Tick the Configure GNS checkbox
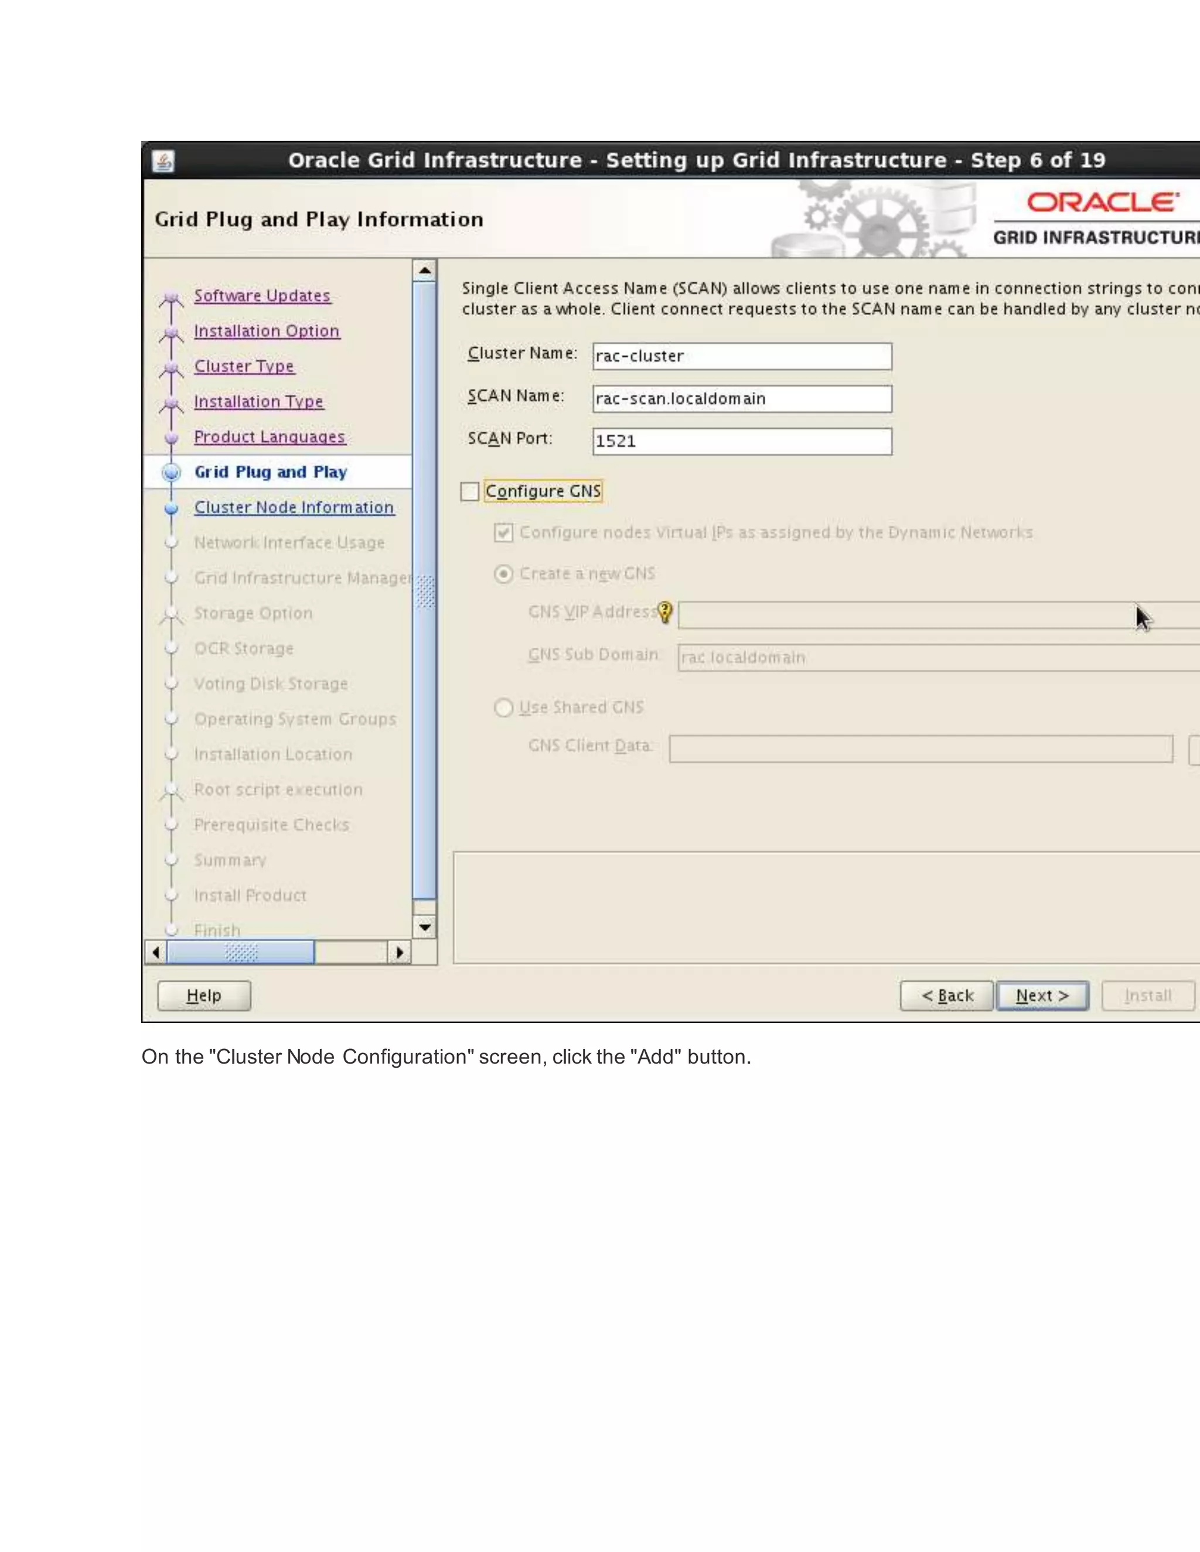 coord(469,491)
